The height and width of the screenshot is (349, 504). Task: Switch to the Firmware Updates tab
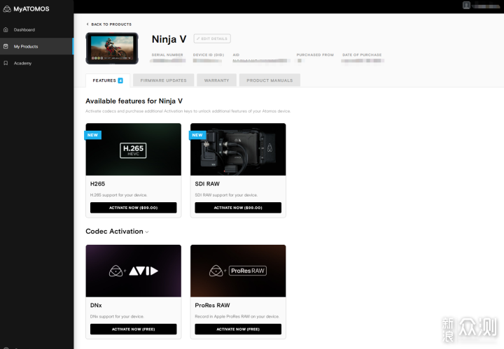pyautogui.click(x=163, y=80)
